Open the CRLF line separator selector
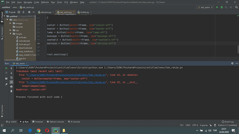Viewport: 239px width, 134px height. pos(188,125)
